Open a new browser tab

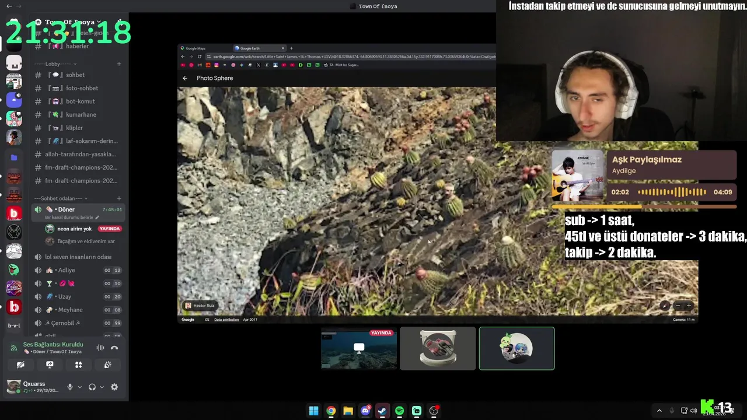(291, 48)
